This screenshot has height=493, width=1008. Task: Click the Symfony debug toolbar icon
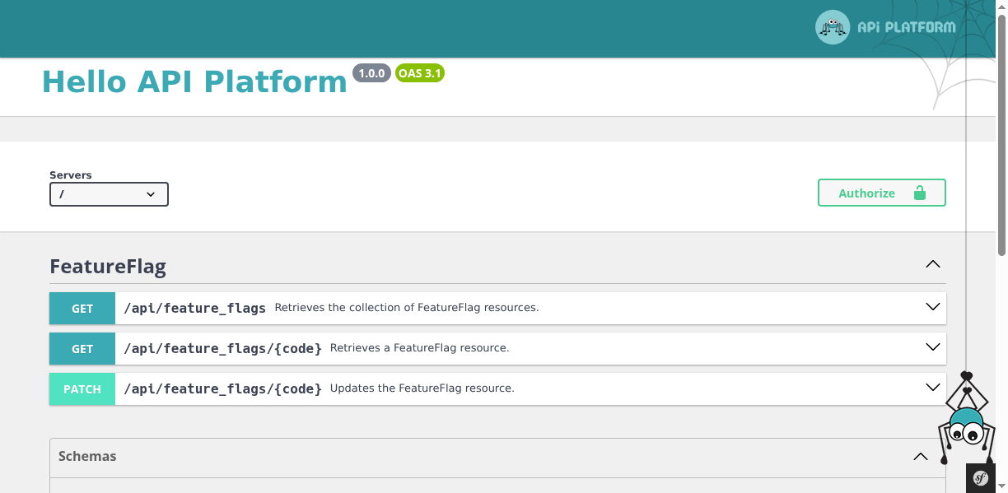[x=980, y=478]
